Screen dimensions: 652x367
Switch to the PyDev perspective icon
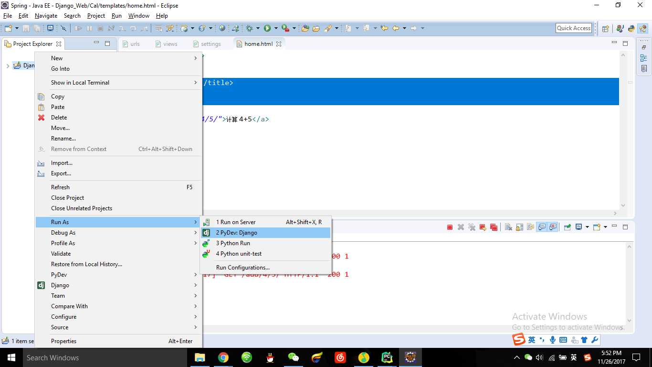pos(631,28)
